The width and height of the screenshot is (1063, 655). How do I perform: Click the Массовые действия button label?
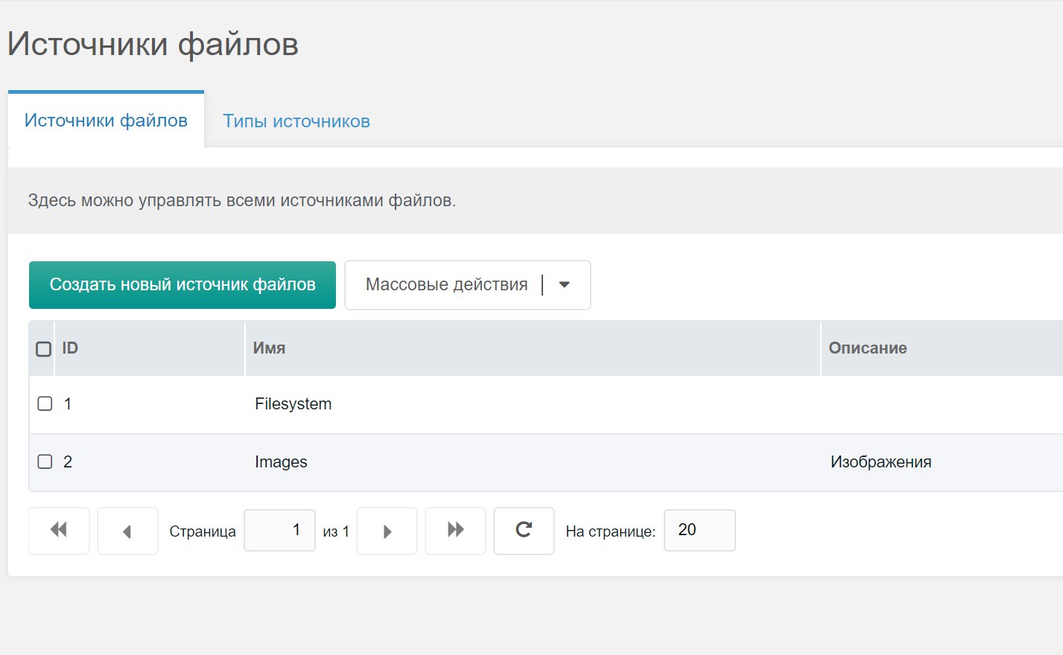coord(447,284)
